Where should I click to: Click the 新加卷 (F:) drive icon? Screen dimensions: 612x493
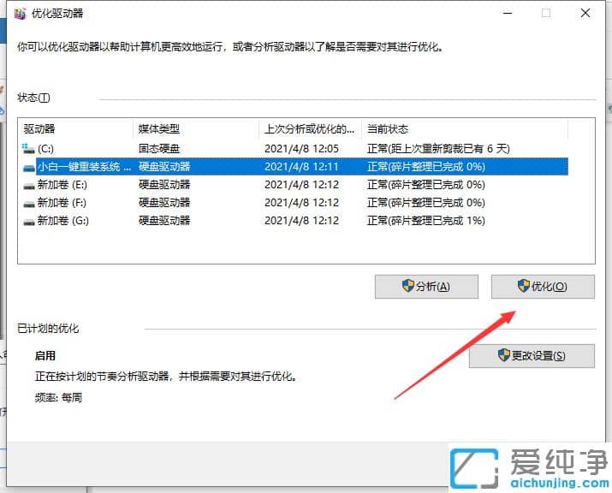point(29,204)
